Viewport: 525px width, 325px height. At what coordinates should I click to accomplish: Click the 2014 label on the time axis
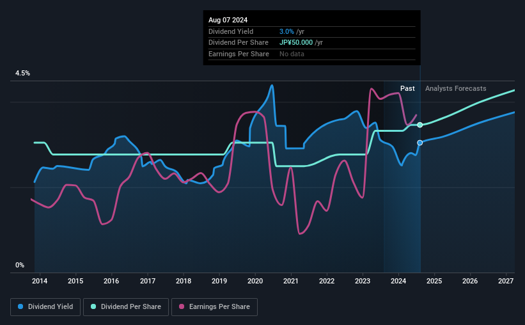coord(40,281)
